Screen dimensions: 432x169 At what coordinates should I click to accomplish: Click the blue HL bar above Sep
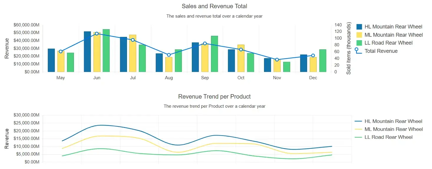(195, 57)
